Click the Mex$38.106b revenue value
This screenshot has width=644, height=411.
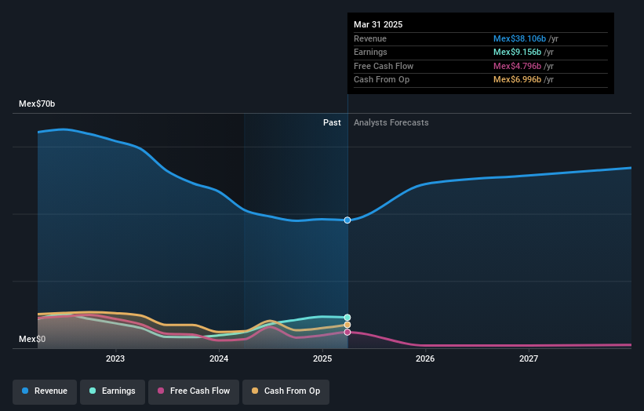tap(519, 38)
